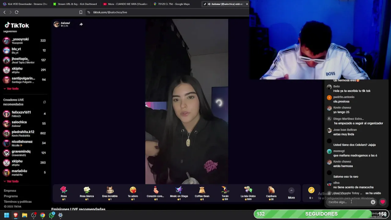The image size is (391, 220).
Task: Launch Brave browser from taskbar
Action: (16, 215)
